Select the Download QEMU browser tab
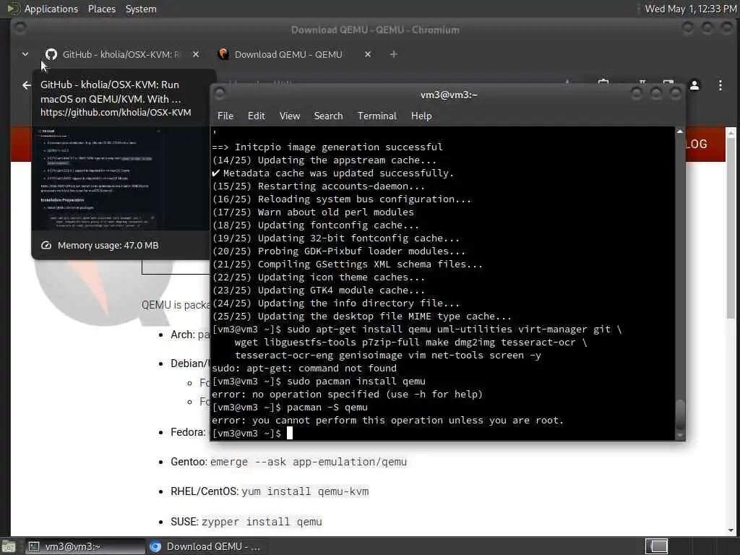 288,54
